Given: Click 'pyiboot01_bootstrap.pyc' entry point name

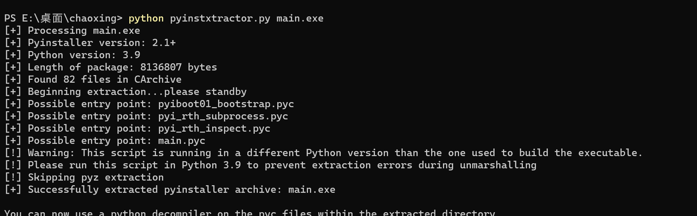Looking at the screenshot, I should 226,104.
